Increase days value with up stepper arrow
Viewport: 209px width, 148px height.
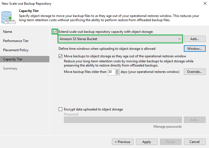117,71
